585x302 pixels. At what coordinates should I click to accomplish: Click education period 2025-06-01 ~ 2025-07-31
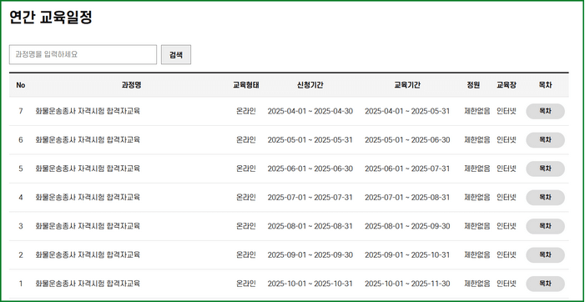pos(407,169)
